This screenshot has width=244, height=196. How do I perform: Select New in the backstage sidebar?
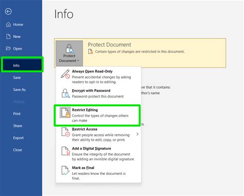(17, 37)
